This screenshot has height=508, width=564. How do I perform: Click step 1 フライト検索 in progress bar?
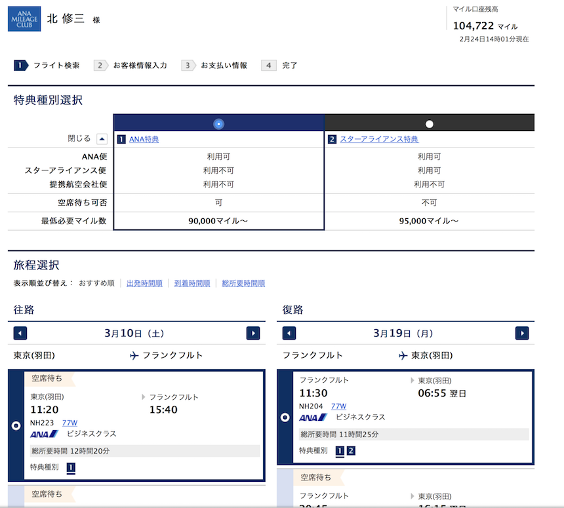[x=47, y=66]
